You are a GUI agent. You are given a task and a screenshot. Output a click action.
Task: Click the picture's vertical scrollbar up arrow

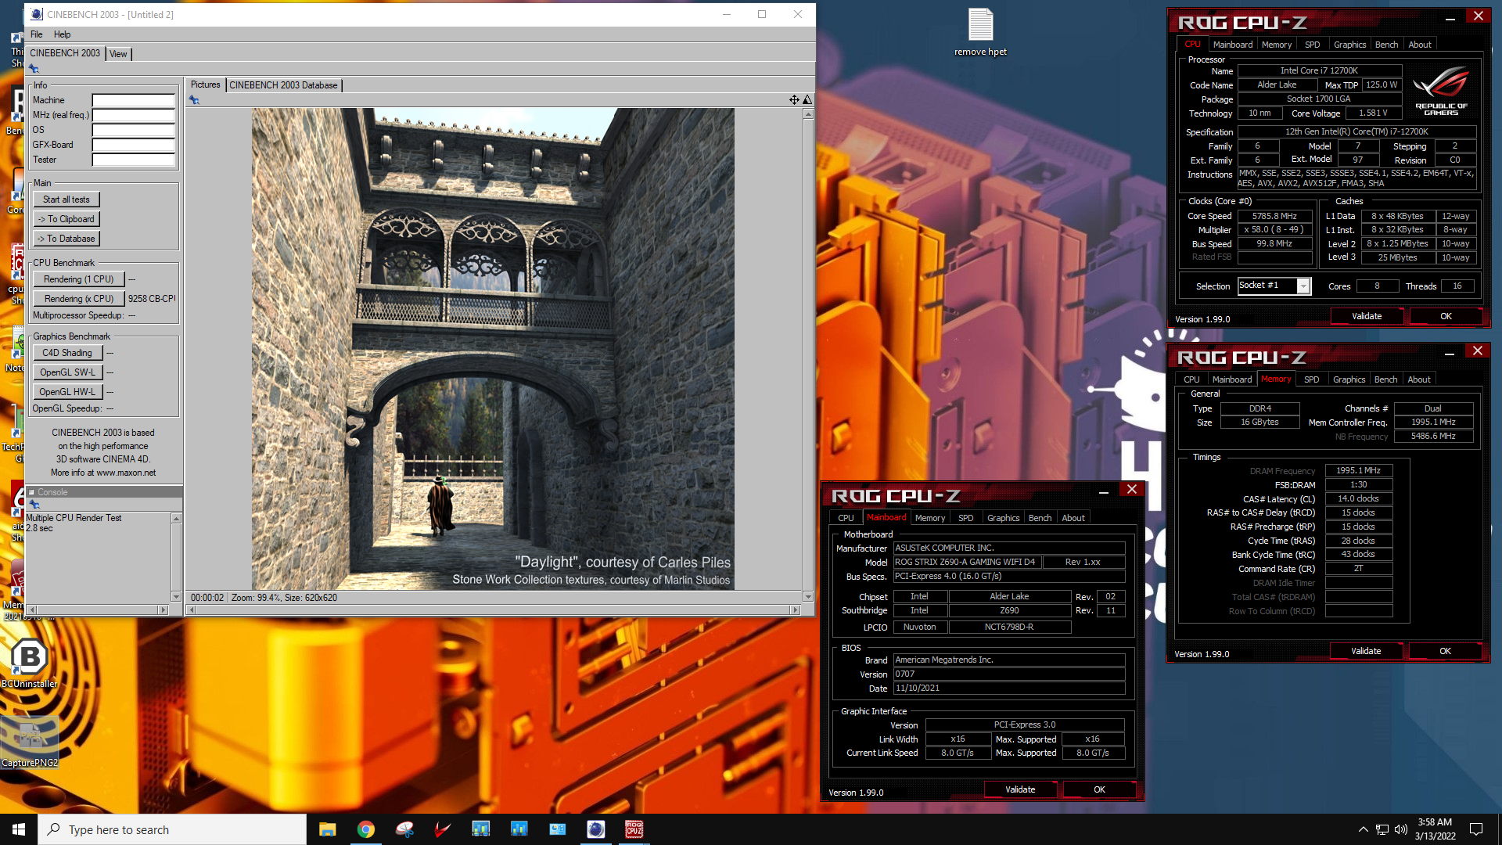[x=808, y=114]
